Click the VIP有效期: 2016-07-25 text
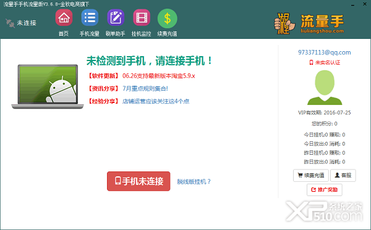The image size is (371, 230). point(325,112)
